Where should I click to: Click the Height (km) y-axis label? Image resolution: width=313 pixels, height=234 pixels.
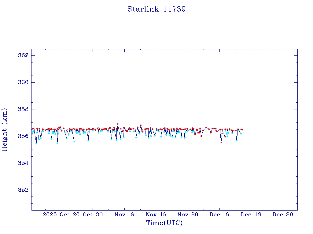(5, 129)
